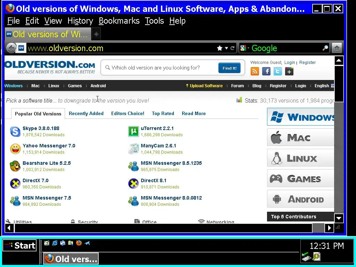Click the horizontal scrollbar right arrow
This screenshot has width=356, height=267.
pos(329,228)
